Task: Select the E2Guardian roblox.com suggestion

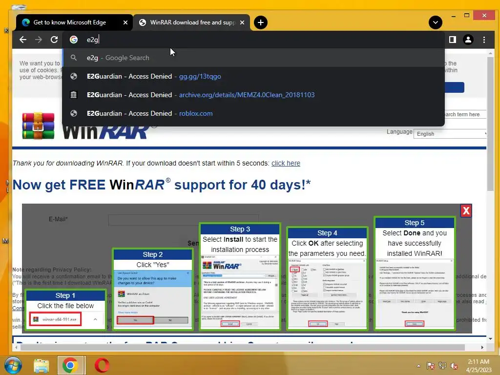Action: (x=253, y=113)
